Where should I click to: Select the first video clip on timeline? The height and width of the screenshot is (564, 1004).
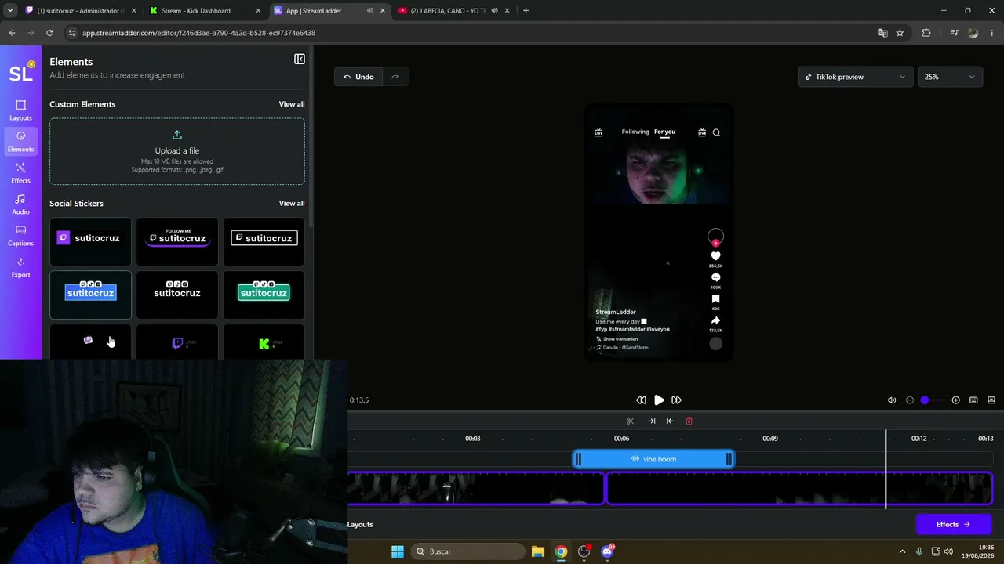(476, 489)
